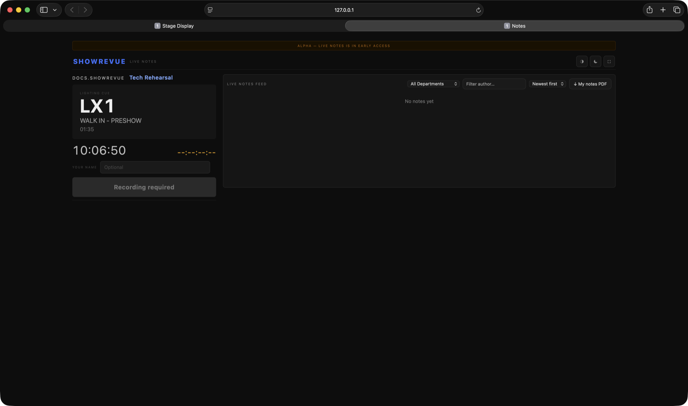
Task: Click the 10:06:50 clock readout
Action: click(99, 150)
